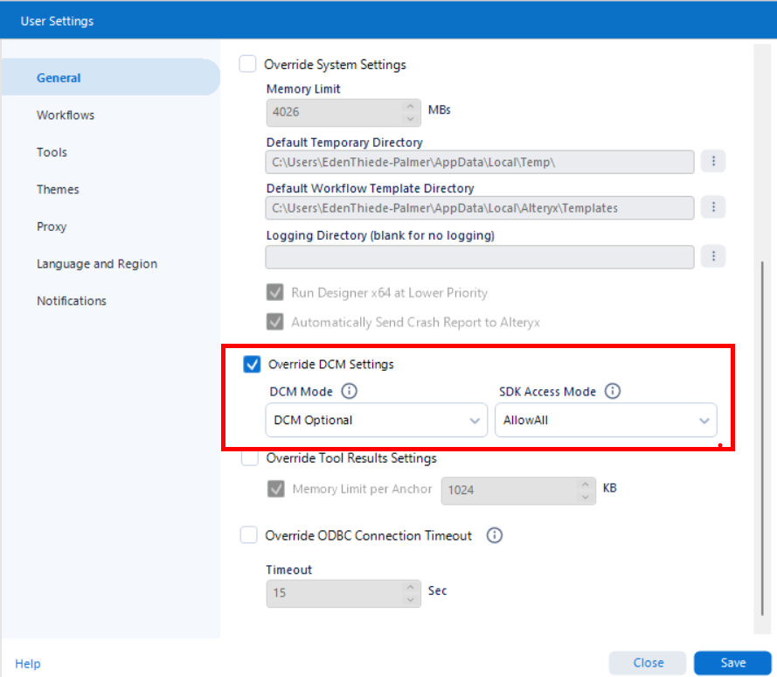Open the Language and Region section
The image size is (777, 677).
[x=97, y=264]
